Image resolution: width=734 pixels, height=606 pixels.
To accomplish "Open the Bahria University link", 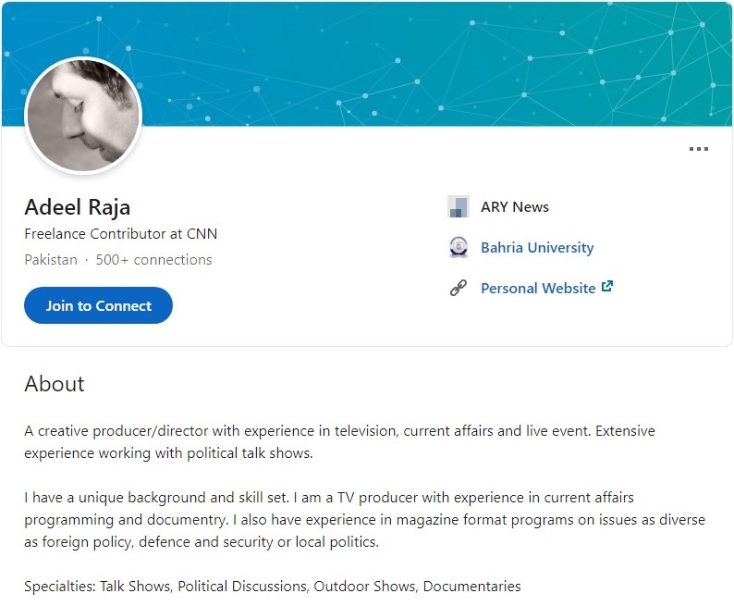I will point(537,247).
